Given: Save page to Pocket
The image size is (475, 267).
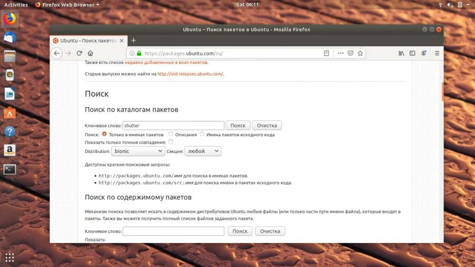Looking at the screenshot, I should [351, 53].
